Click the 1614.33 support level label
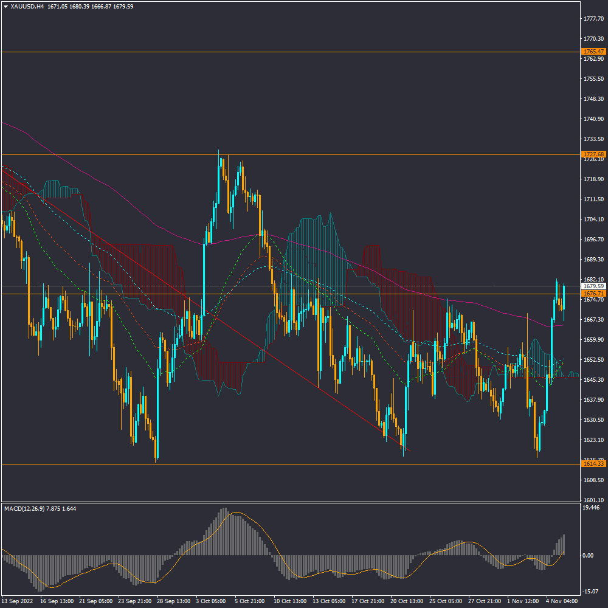 click(593, 464)
